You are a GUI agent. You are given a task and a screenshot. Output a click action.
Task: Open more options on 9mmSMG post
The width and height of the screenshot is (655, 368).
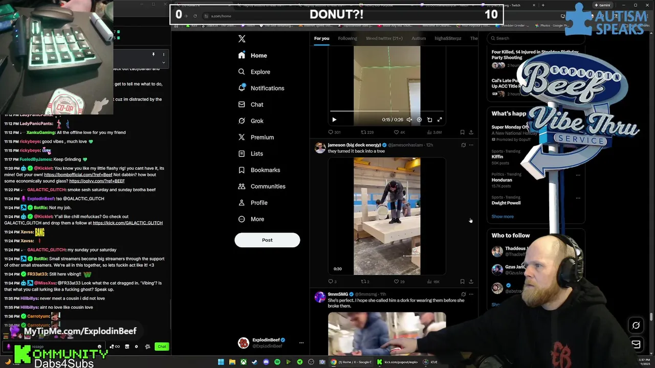pos(471,294)
